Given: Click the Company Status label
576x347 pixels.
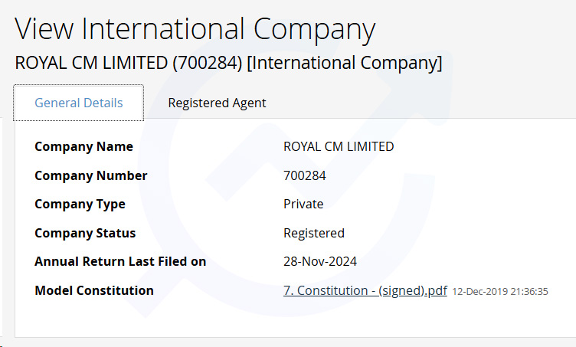Looking at the screenshot, I should click(x=85, y=233).
